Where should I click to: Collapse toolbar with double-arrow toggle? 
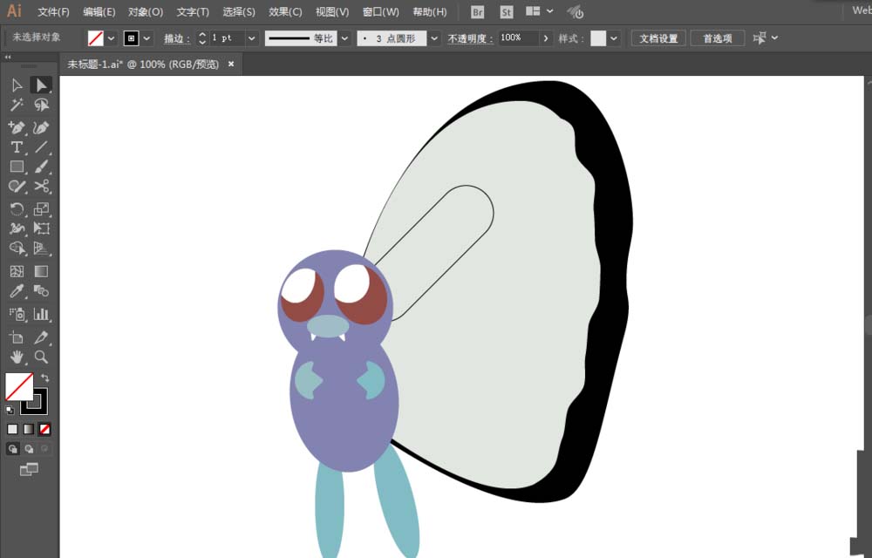pyautogui.click(x=8, y=58)
